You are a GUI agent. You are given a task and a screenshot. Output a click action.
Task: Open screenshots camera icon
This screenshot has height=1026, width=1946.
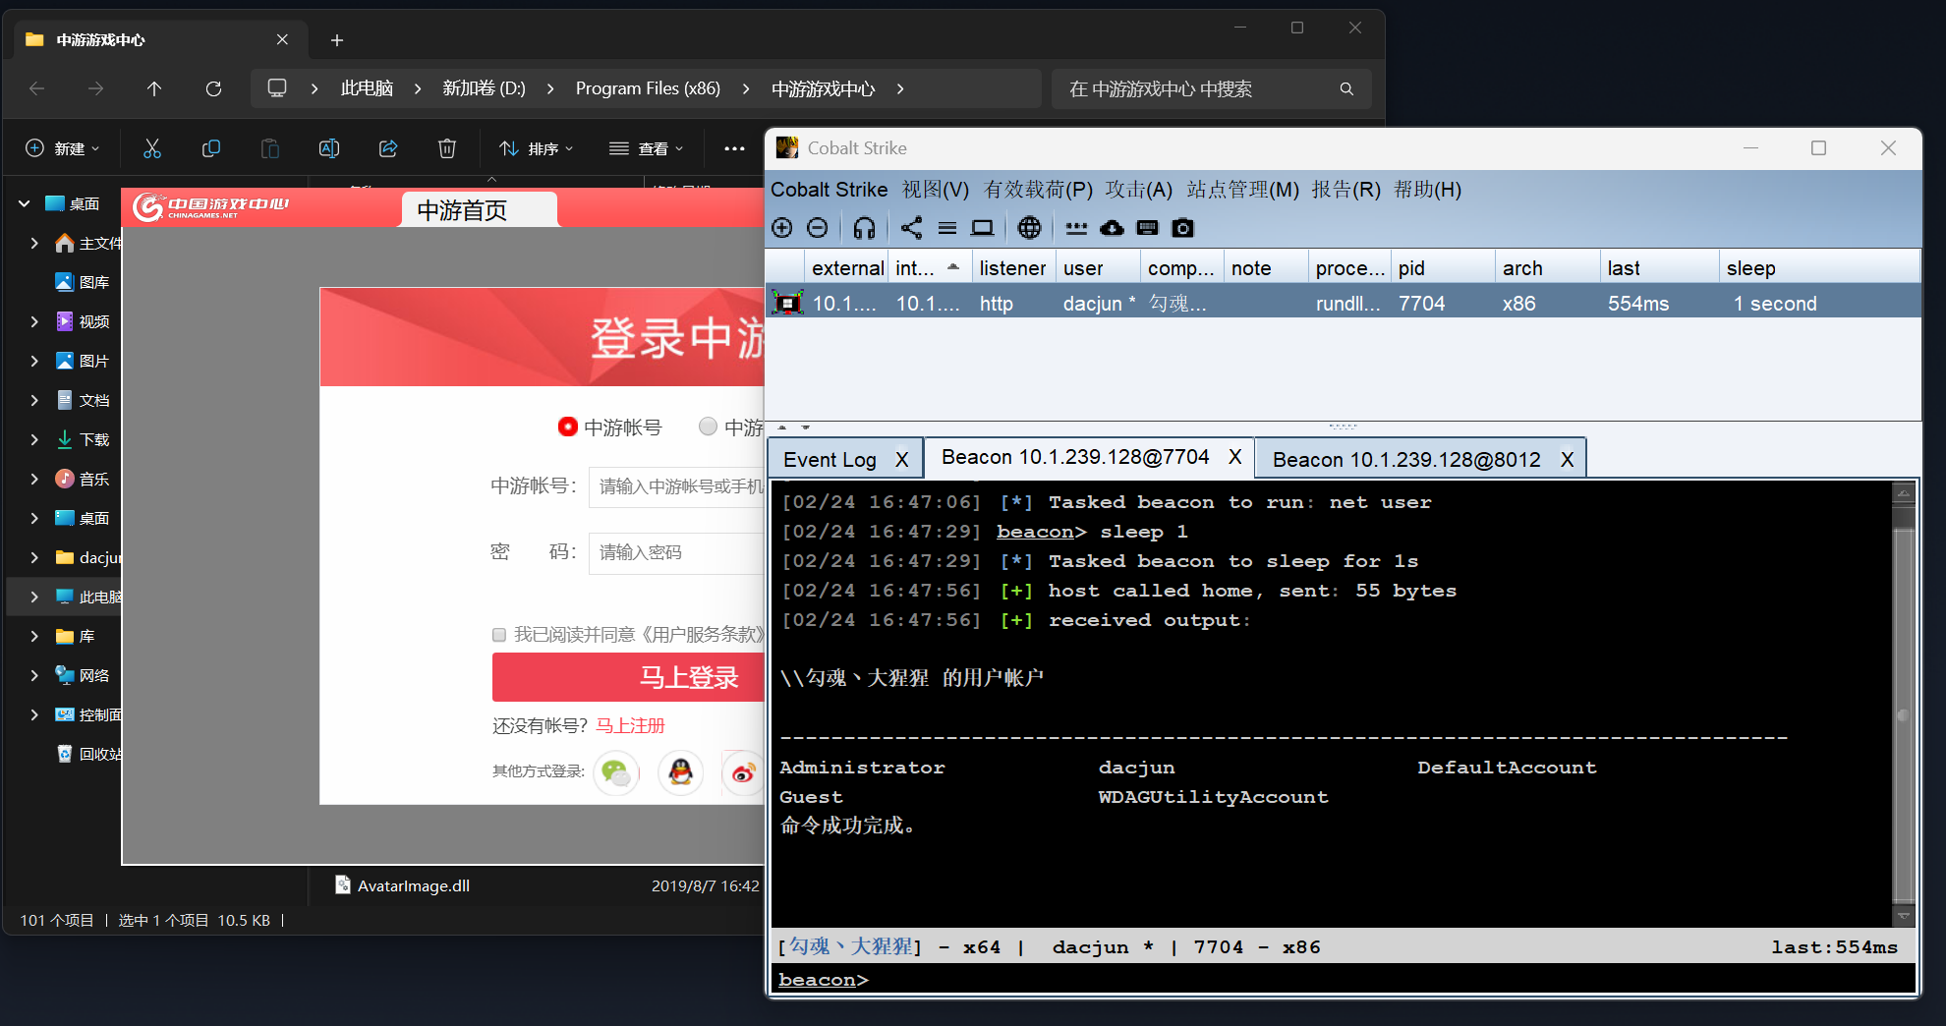[x=1182, y=228]
